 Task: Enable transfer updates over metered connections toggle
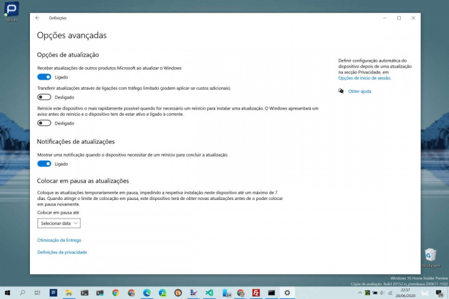pyautogui.click(x=44, y=97)
